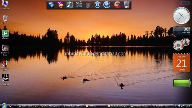This screenshot has height=108, width=192.
Task: Click the green battery gadget
Action: [x=182, y=83]
